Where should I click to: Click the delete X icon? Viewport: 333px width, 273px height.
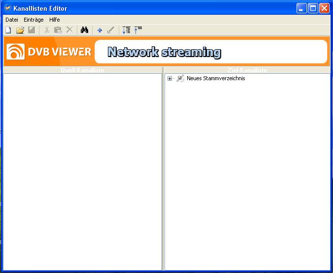coord(69,30)
